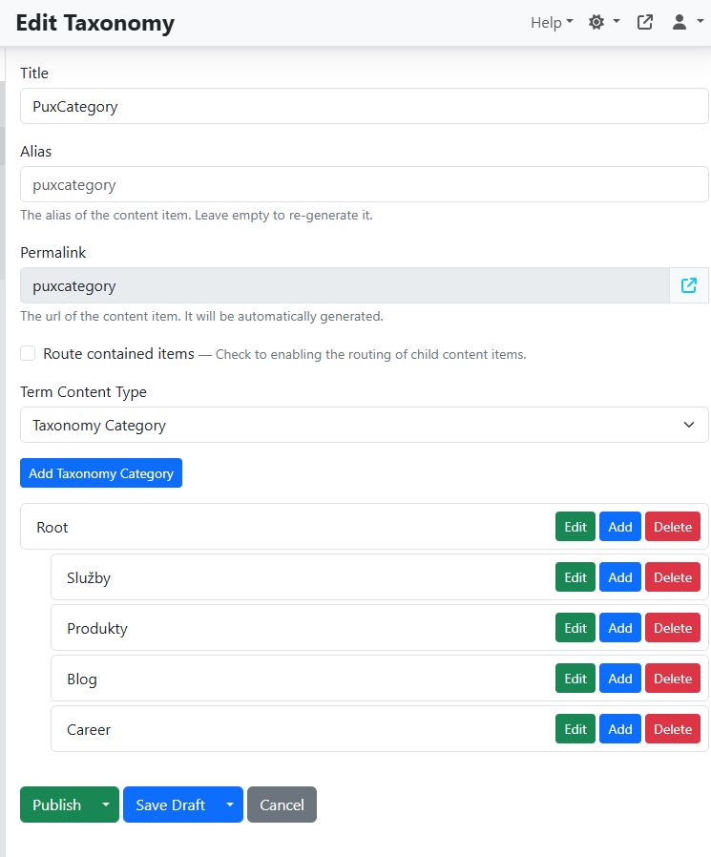711x857 pixels.
Task: Delete the Career term
Action: (x=673, y=729)
